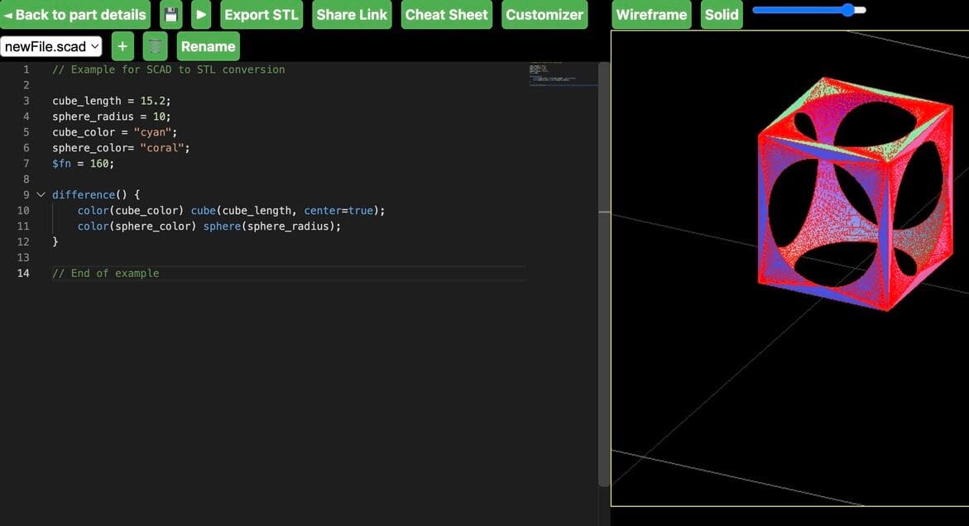Image resolution: width=969 pixels, height=526 pixels.
Task: Run the code with the play icon
Action: coord(201,15)
